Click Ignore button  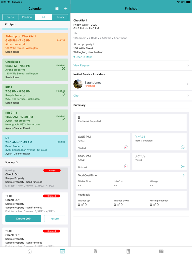point(55,218)
